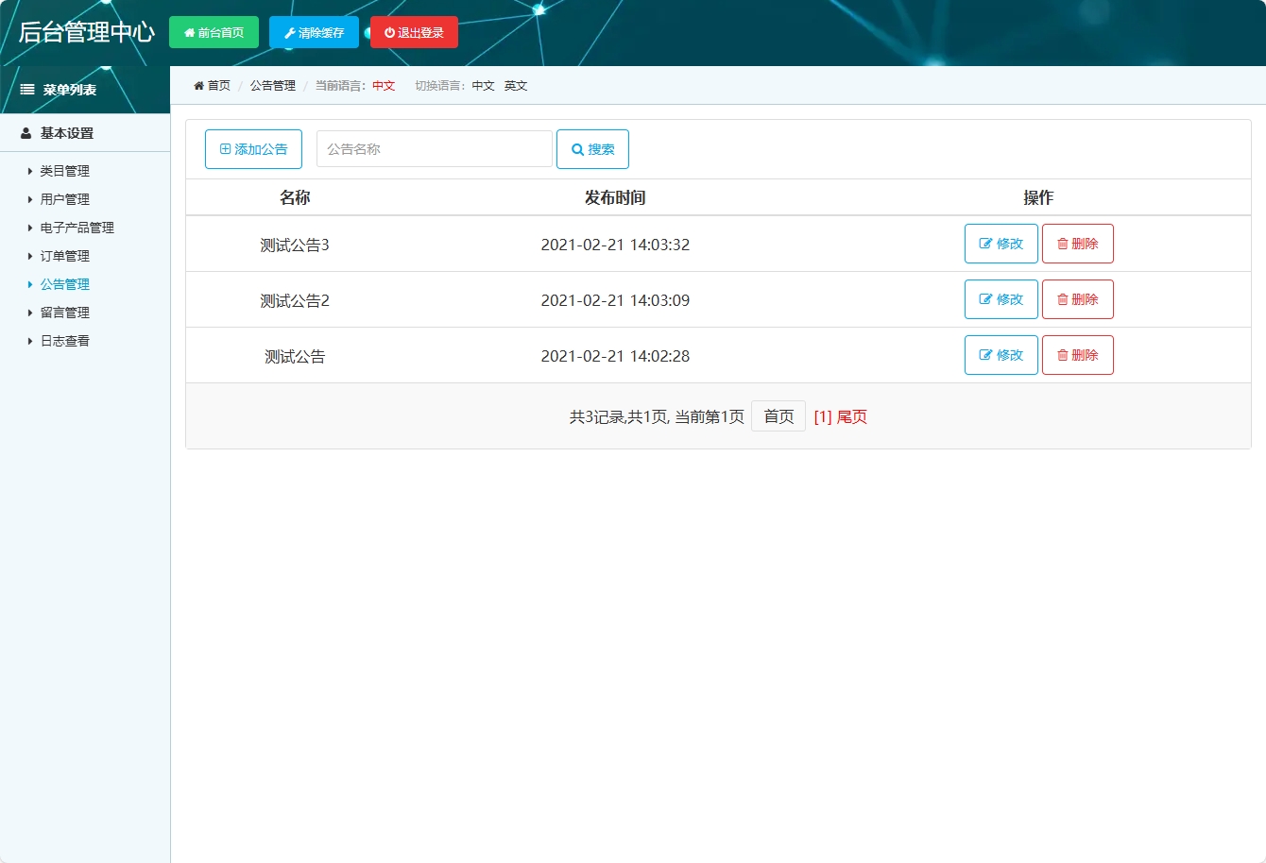This screenshot has height=863, width=1266.
Task: Click the home icon in the breadcrumb
Action: tap(197, 85)
